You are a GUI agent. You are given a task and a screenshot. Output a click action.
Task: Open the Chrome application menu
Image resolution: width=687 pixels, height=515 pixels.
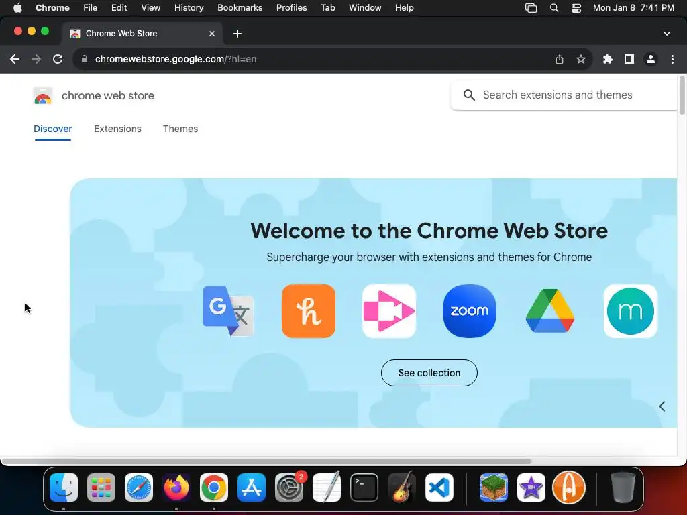52,8
